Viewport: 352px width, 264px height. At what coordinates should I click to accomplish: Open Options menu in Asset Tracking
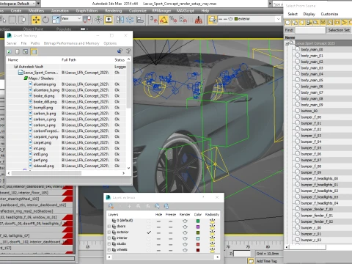tap(110, 43)
